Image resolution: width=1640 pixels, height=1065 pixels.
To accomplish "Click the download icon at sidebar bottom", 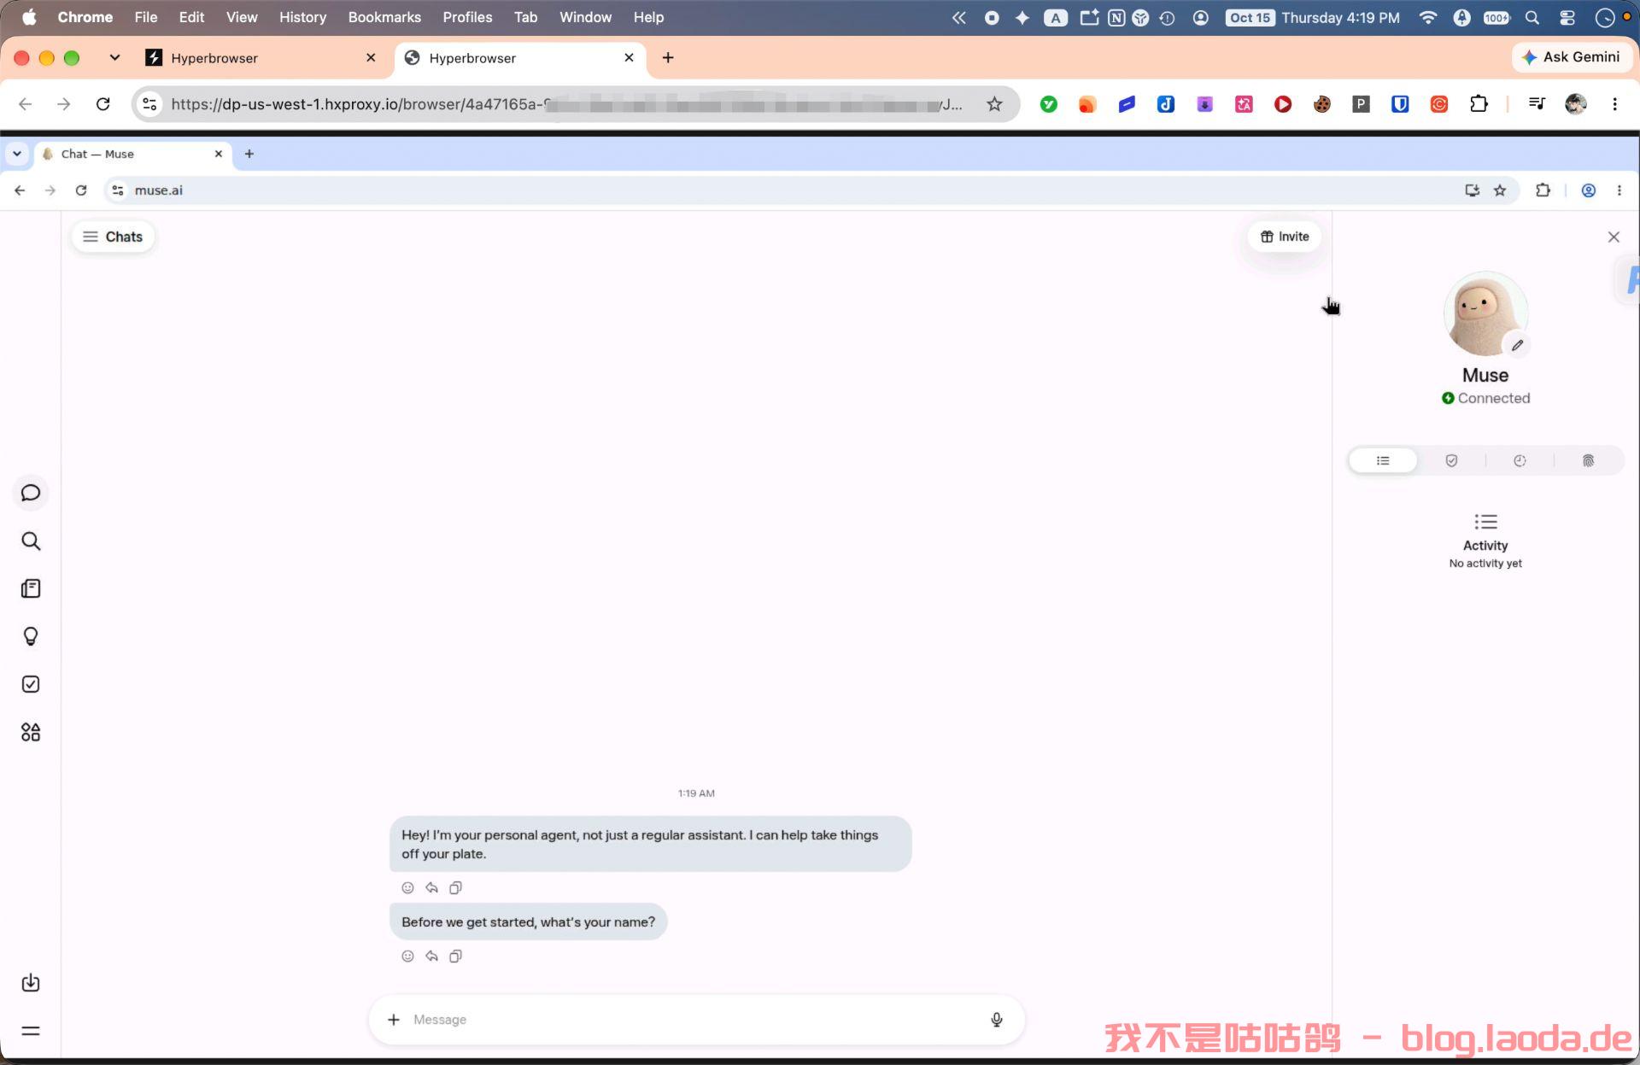I will [31, 982].
